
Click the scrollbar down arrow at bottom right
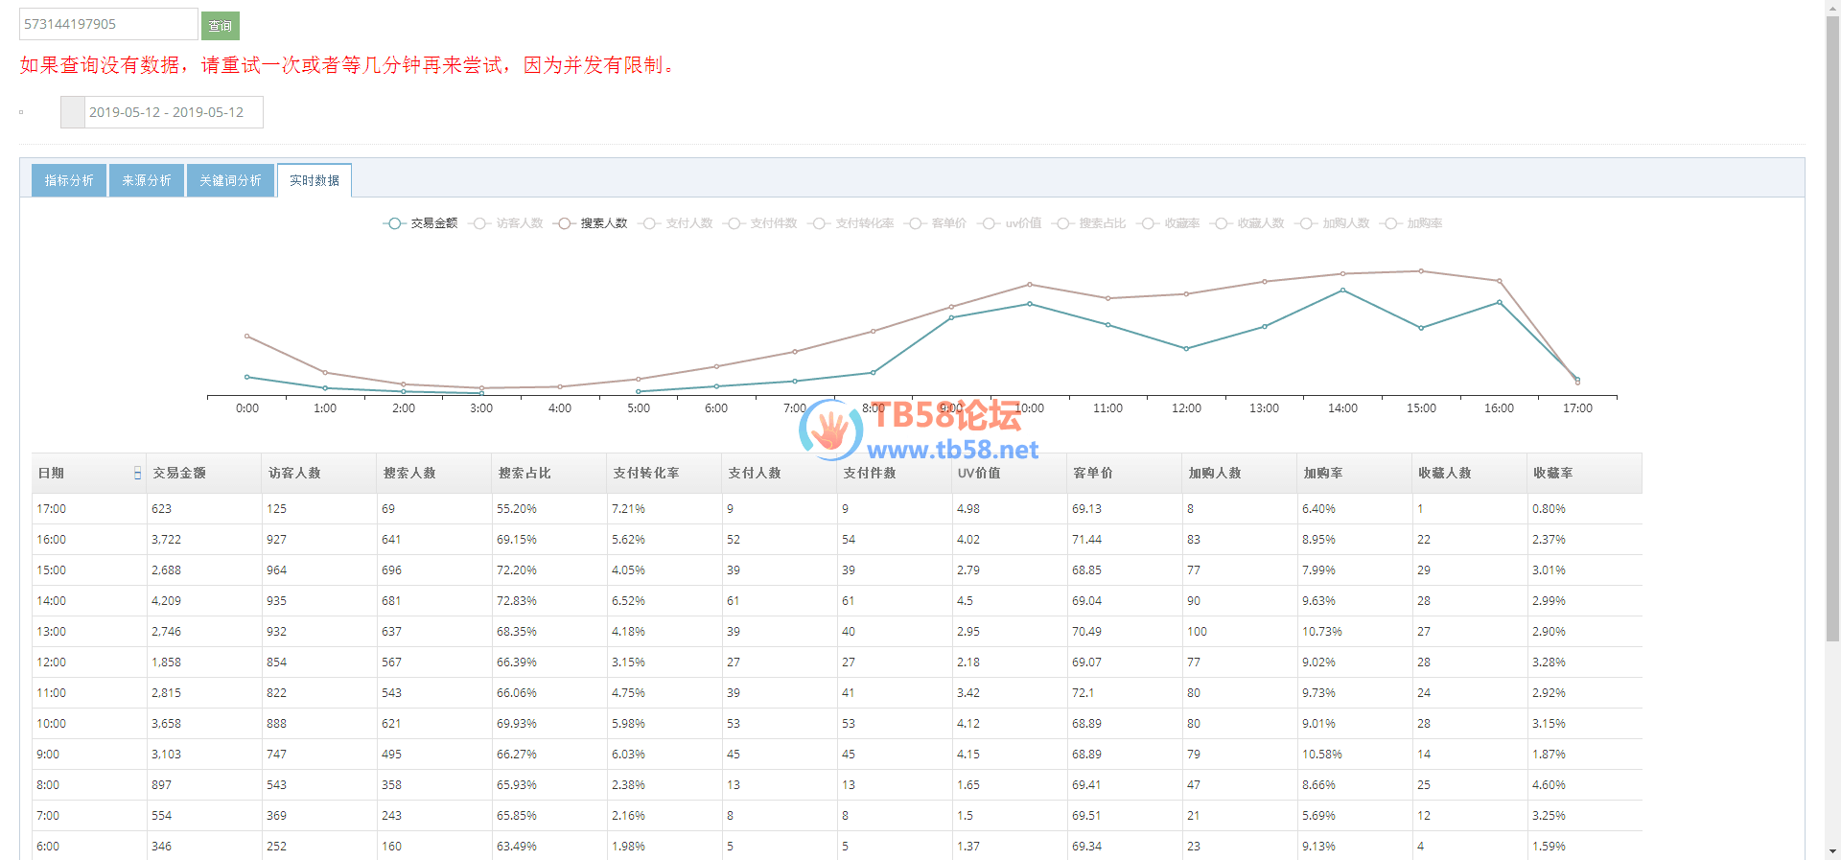1831,850
